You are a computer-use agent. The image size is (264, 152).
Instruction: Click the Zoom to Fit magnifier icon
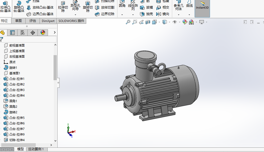pyautogui.click(x=128, y=22)
